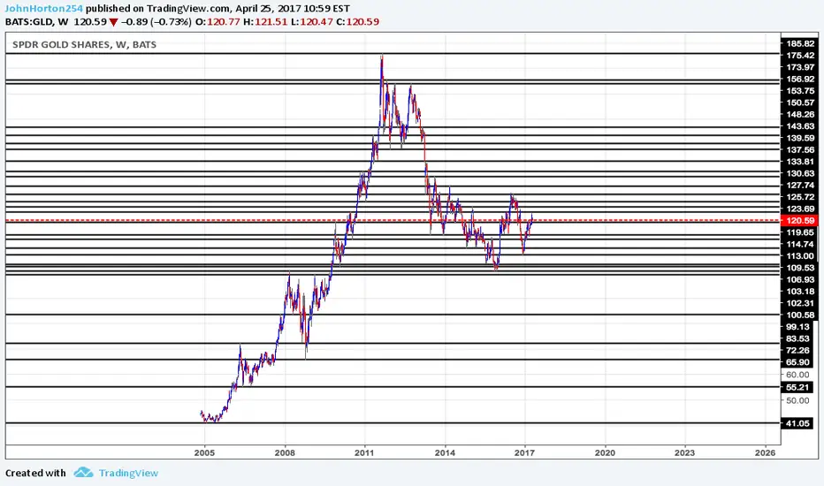This screenshot has width=824, height=486.
Task: Click the 156.92 price axis label
Action: click(800, 79)
